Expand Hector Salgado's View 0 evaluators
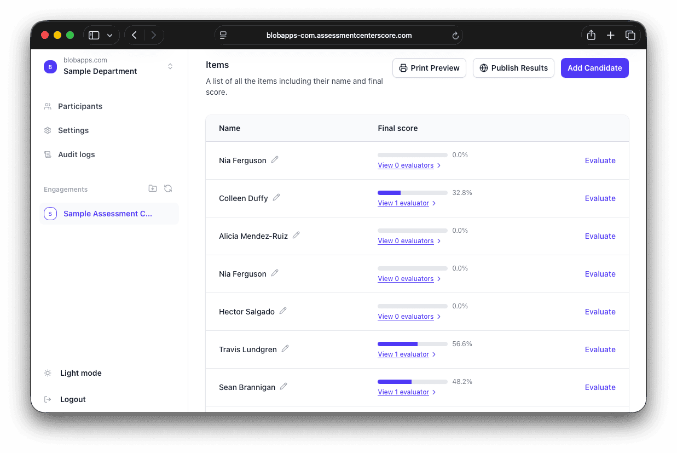This screenshot has height=453, width=677. point(409,317)
